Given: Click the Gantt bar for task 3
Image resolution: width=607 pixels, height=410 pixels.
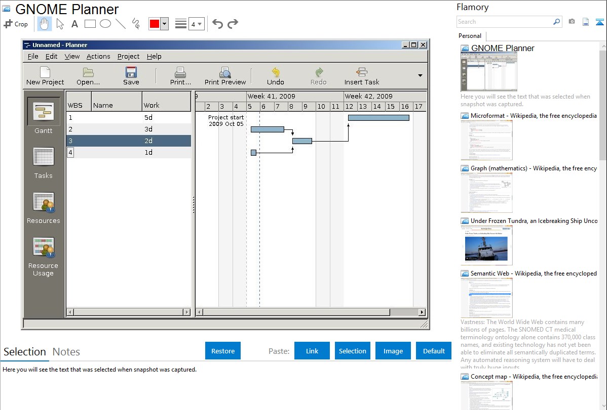Looking at the screenshot, I should point(302,141).
